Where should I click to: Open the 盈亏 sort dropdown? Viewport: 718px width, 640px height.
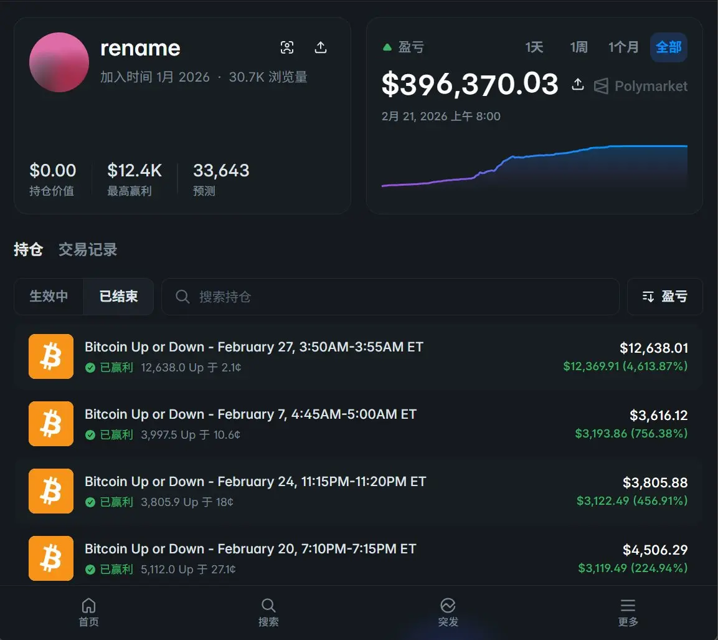coord(665,297)
